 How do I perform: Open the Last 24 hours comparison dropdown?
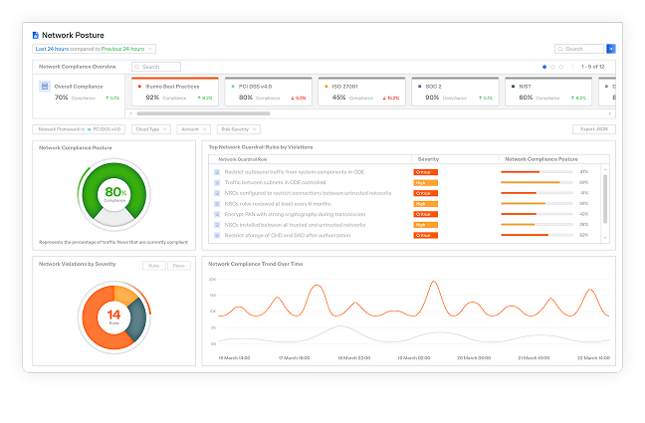tap(94, 49)
